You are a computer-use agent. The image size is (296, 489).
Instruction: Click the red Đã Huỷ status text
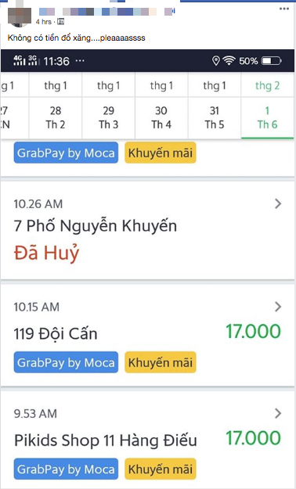(x=46, y=253)
